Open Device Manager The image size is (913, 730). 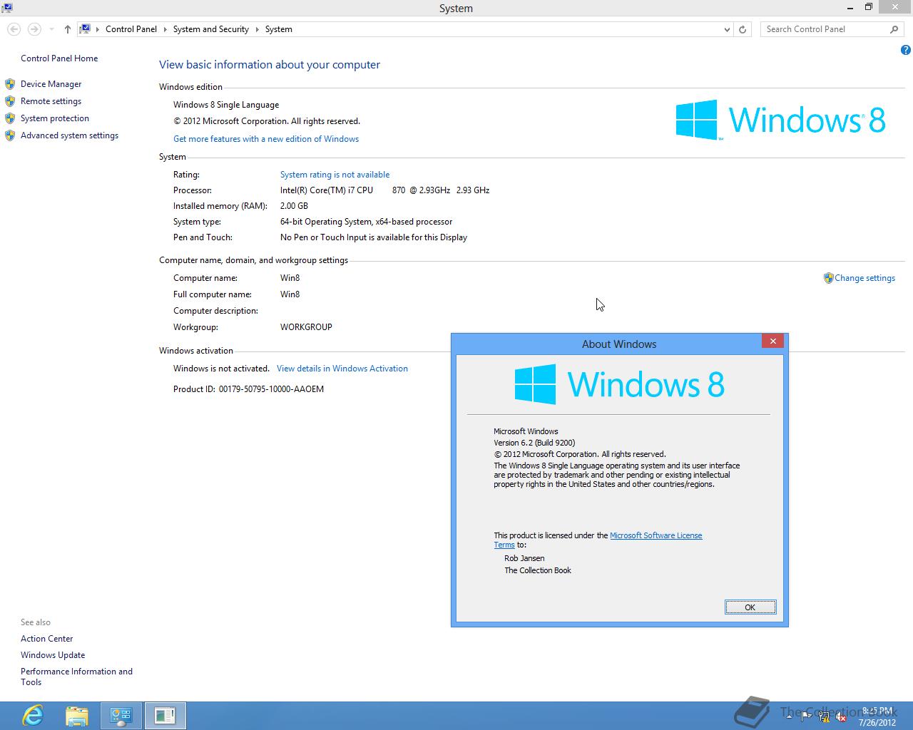click(x=51, y=84)
